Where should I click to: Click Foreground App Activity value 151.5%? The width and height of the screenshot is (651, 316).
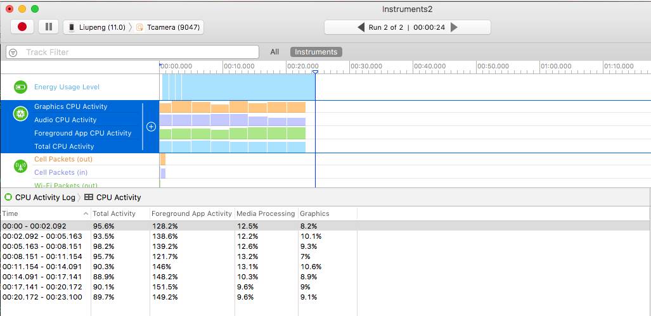click(x=165, y=287)
